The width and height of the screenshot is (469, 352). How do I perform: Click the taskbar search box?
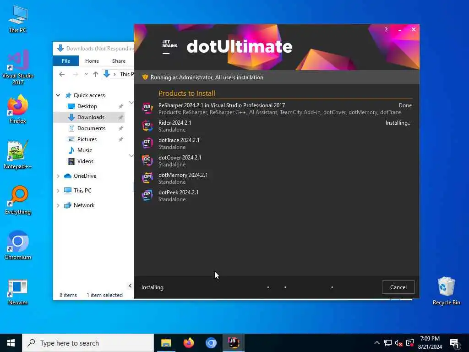(88, 343)
